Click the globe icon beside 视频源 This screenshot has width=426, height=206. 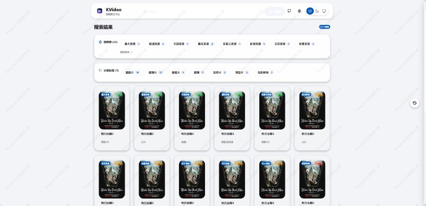click(100, 42)
